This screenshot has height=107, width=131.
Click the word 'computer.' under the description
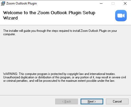pyautogui.click(x=9, y=34)
